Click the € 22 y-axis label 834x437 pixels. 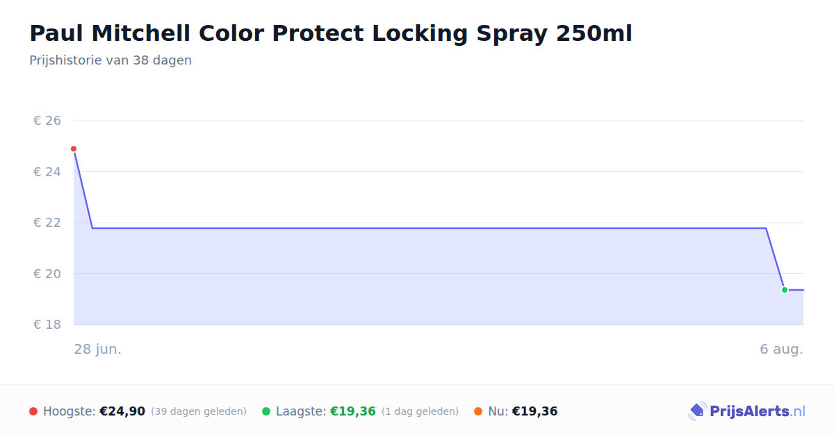[x=47, y=223]
